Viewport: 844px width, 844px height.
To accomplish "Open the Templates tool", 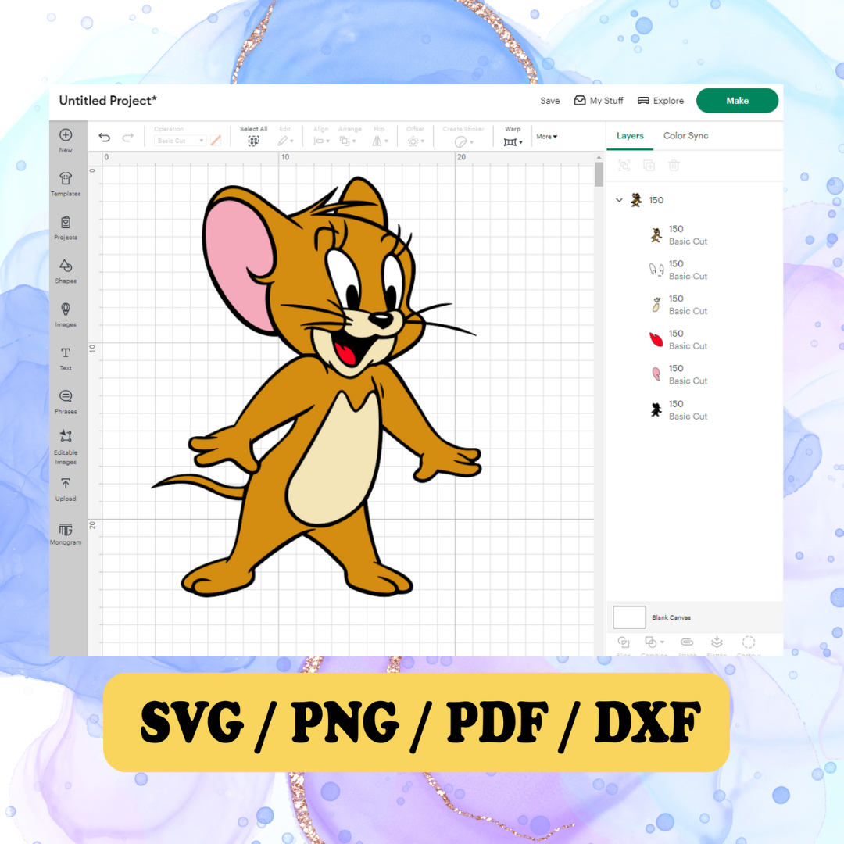I will point(66,184).
